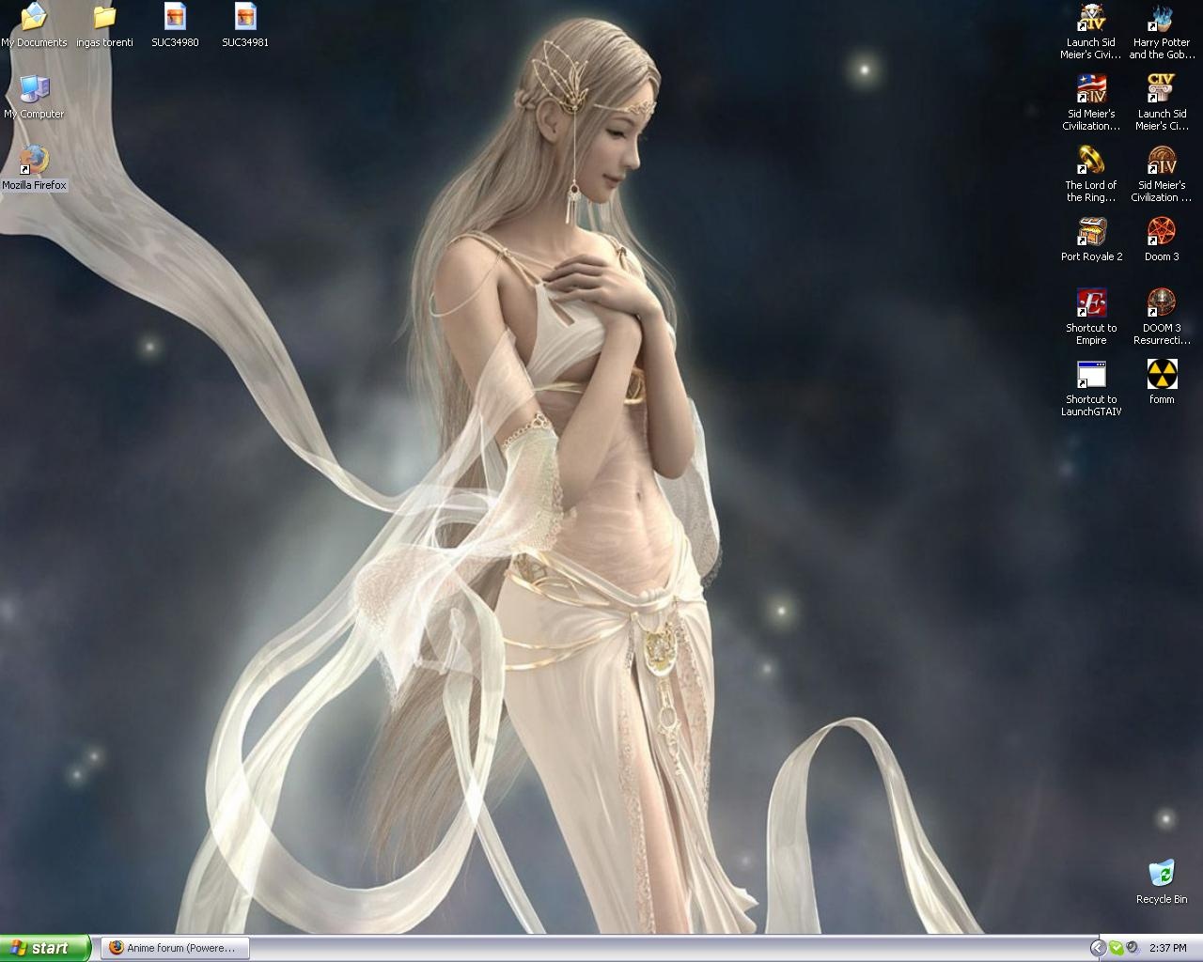
Task: Select the fomm radiation icon
Action: pyautogui.click(x=1162, y=375)
